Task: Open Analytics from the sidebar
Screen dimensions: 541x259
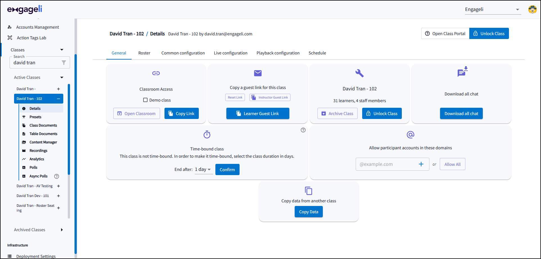Action: [37, 159]
